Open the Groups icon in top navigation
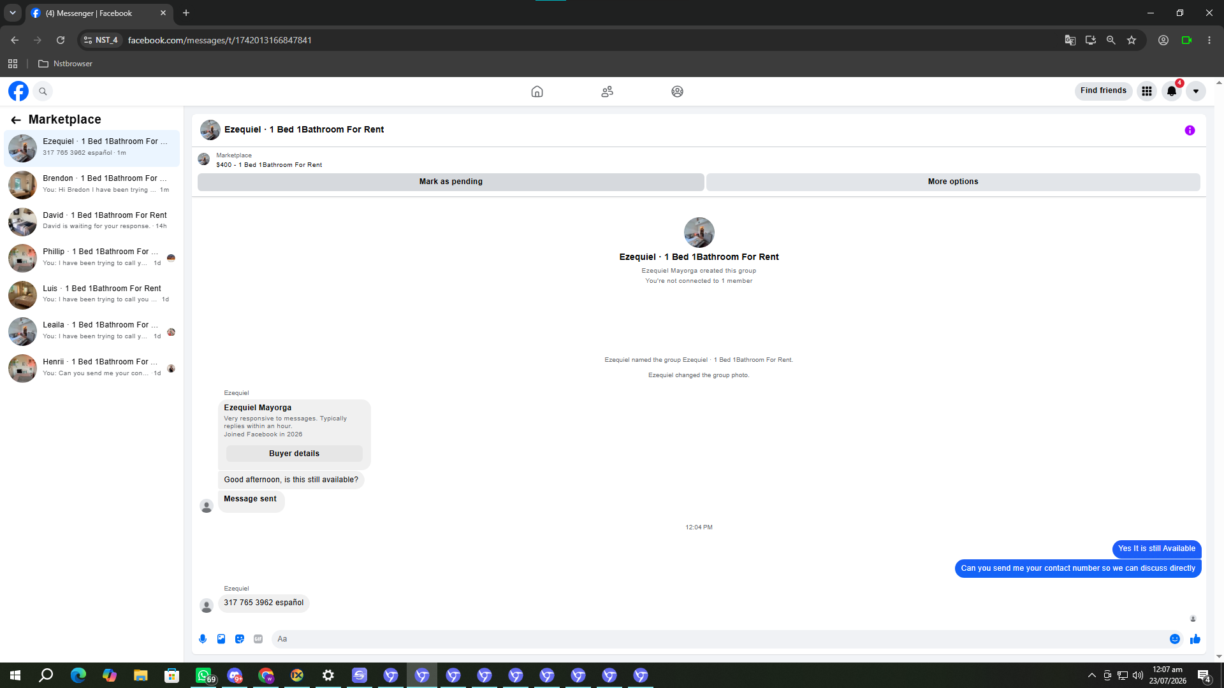This screenshot has width=1224, height=688. tap(677, 91)
